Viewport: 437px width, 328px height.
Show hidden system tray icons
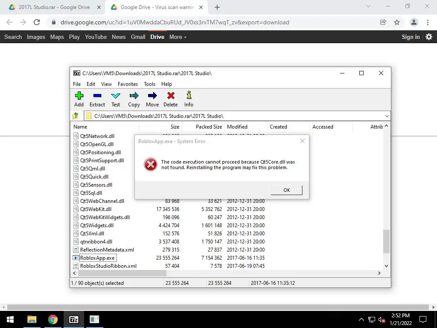pyautogui.click(x=361, y=319)
